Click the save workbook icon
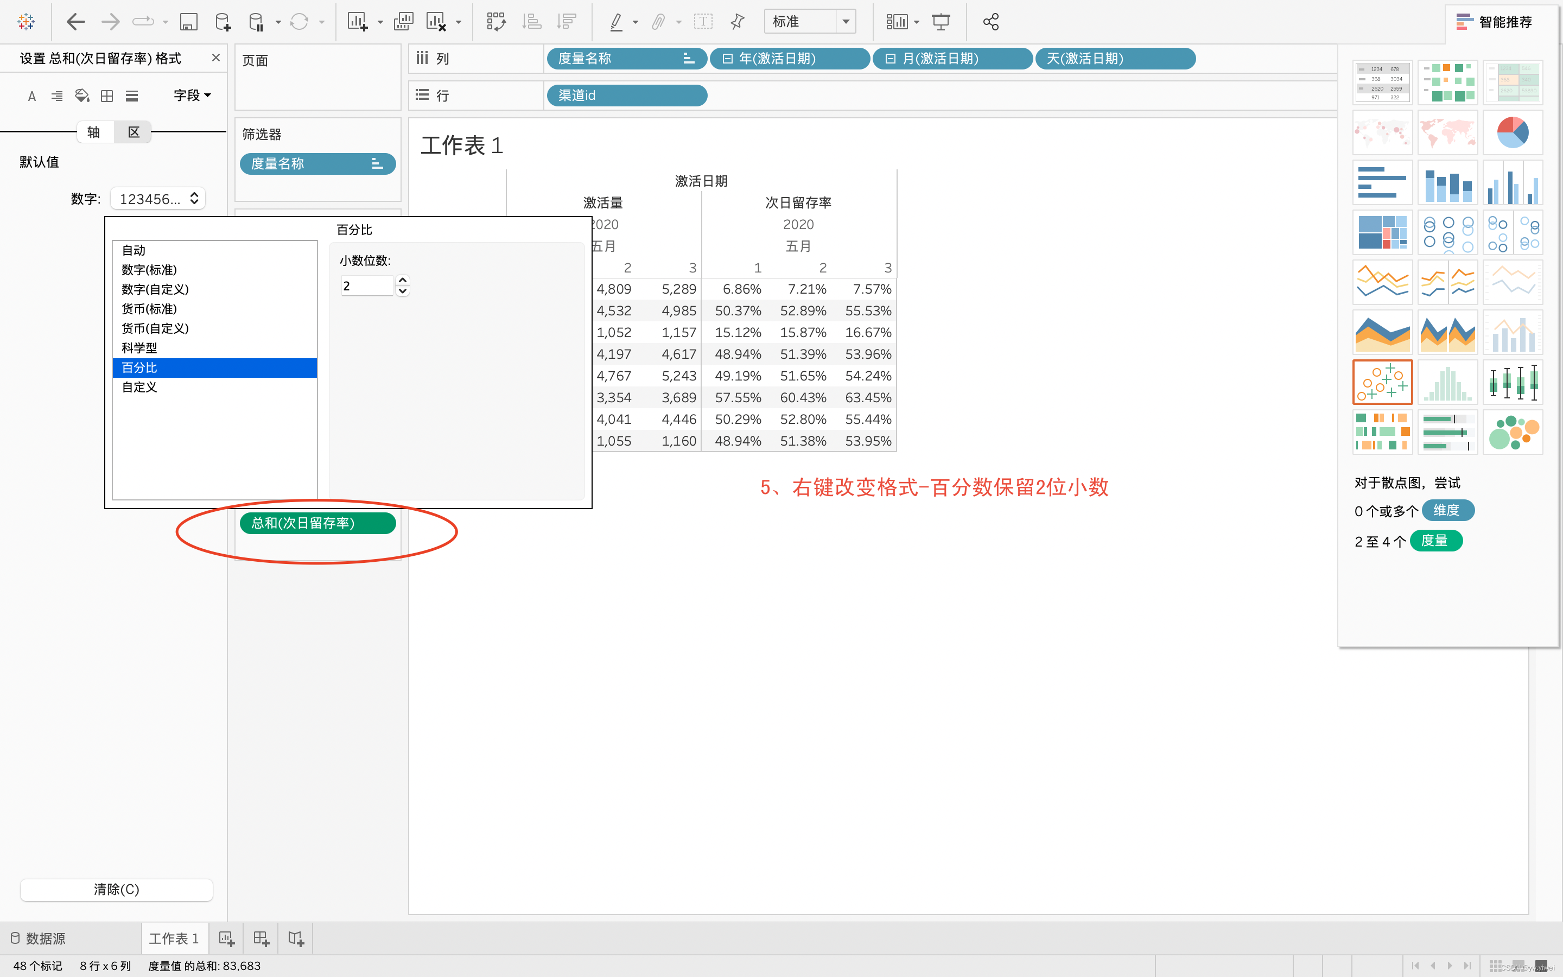This screenshot has width=1563, height=977. tap(188, 22)
